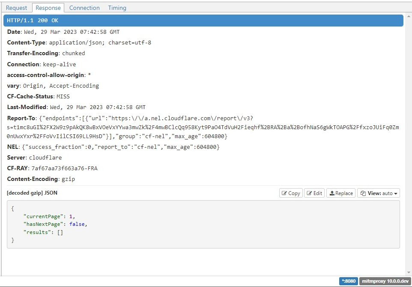Image resolution: width=412 pixels, height=287 pixels.
Task: Copy the decoded JSON body
Action: tap(291, 193)
